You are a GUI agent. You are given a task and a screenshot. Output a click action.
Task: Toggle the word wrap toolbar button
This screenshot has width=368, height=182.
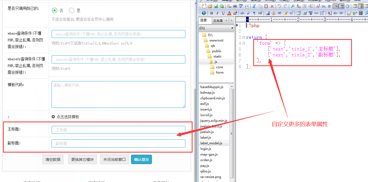336,6
